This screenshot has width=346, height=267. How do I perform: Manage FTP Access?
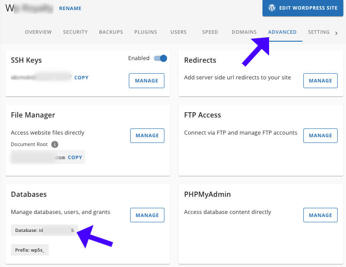point(321,135)
